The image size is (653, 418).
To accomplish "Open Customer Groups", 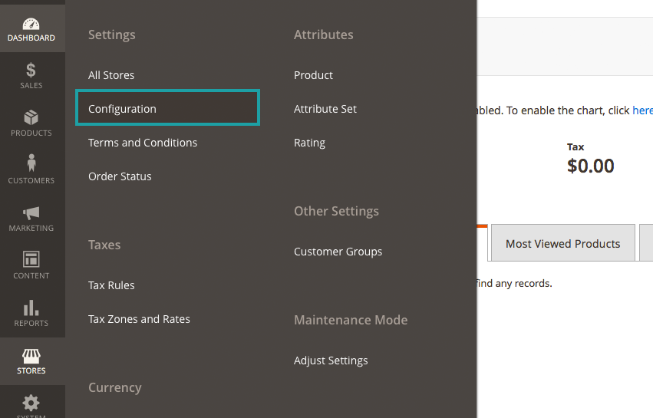I will (x=338, y=252).
